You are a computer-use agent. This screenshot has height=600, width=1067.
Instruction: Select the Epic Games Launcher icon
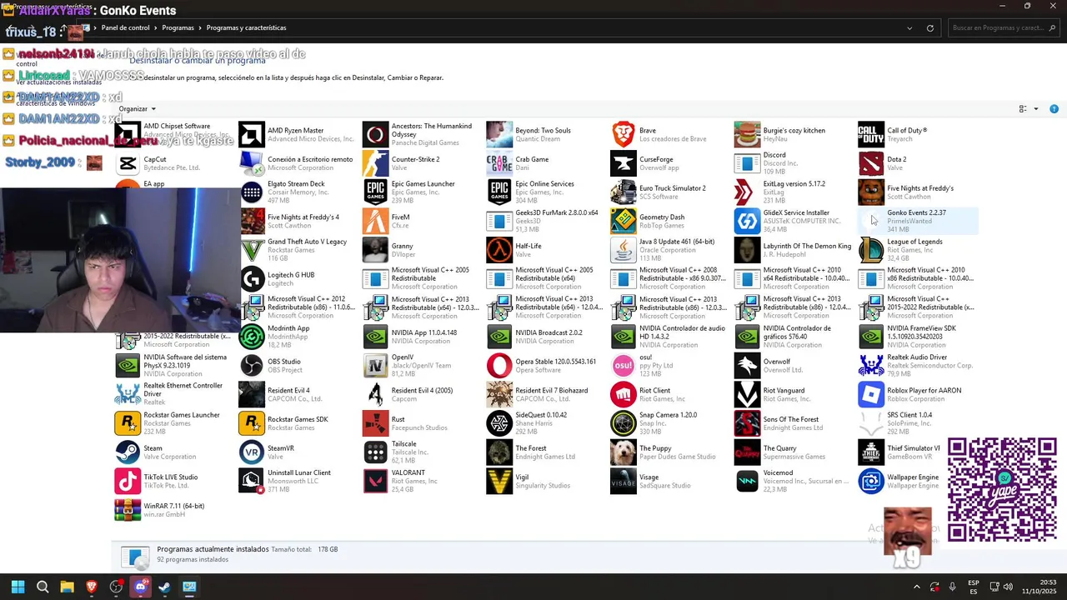pos(376,192)
